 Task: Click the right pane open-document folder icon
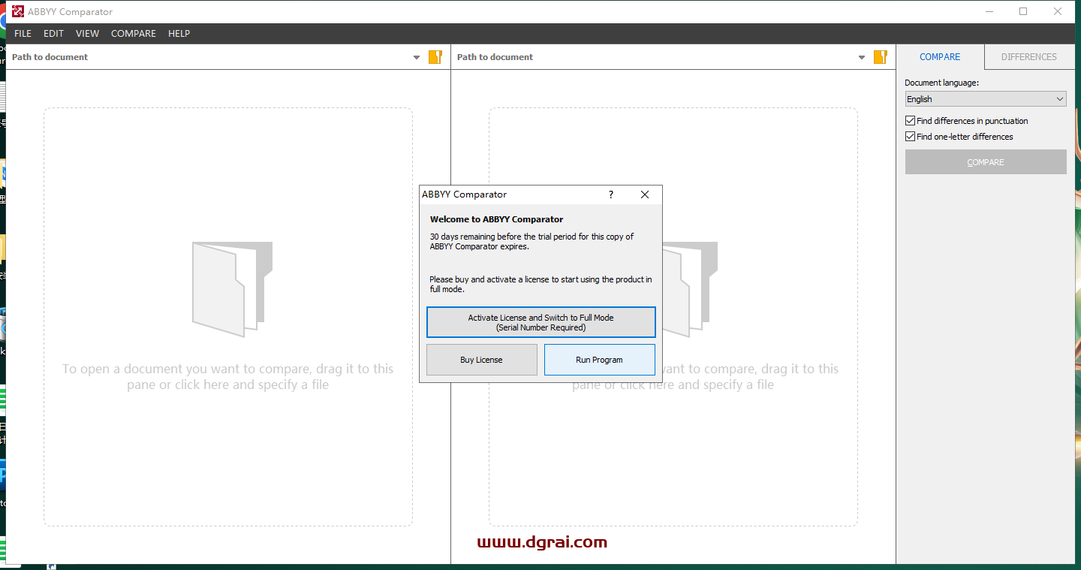881,57
